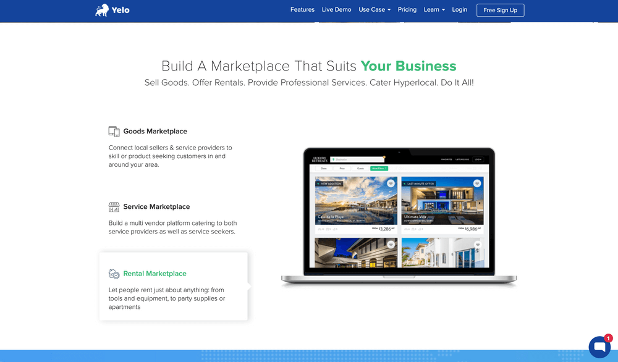Screen dimensions: 618x362
Task: Expand the Use Case dropdown
Action: click(x=375, y=9)
